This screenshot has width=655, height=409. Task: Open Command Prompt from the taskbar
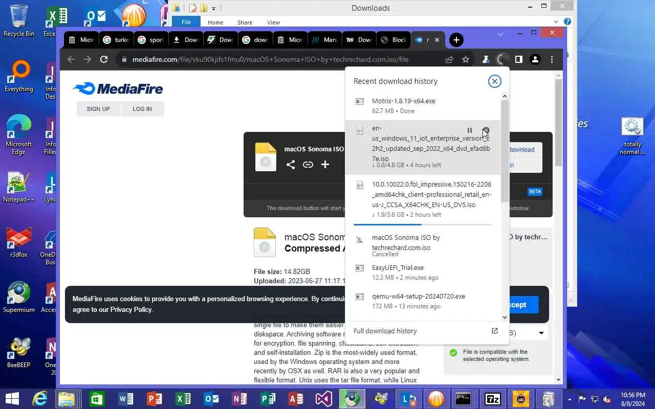pos(463,398)
